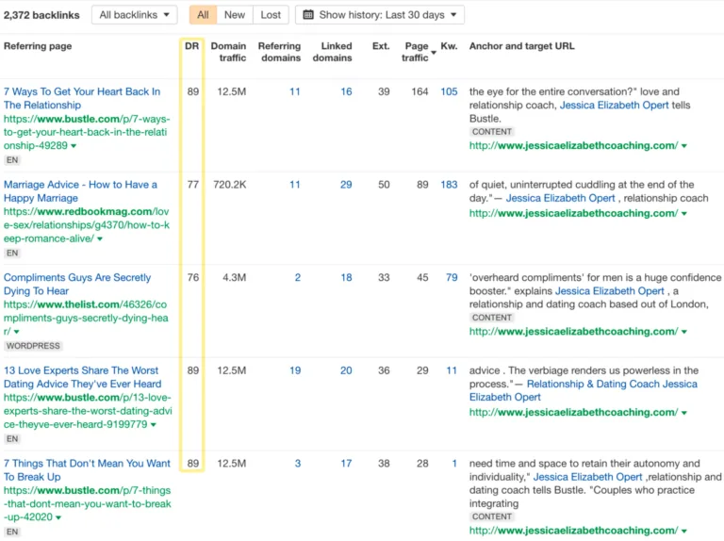Viewport: 724px width, 541px height.
Task: Open Show history: Last 30 days dropdown
Action: click(x=380, y=15)
